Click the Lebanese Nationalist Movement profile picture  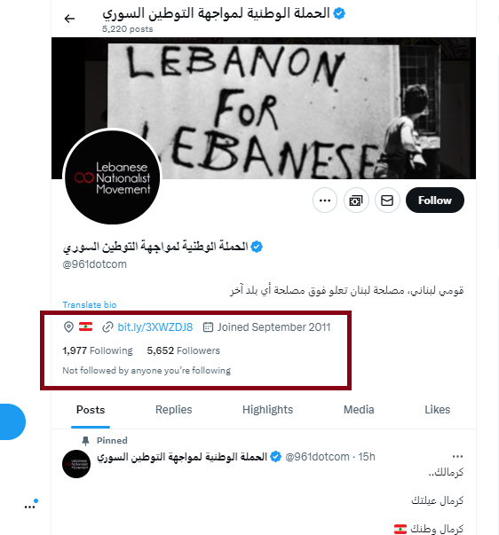point(113,177)
